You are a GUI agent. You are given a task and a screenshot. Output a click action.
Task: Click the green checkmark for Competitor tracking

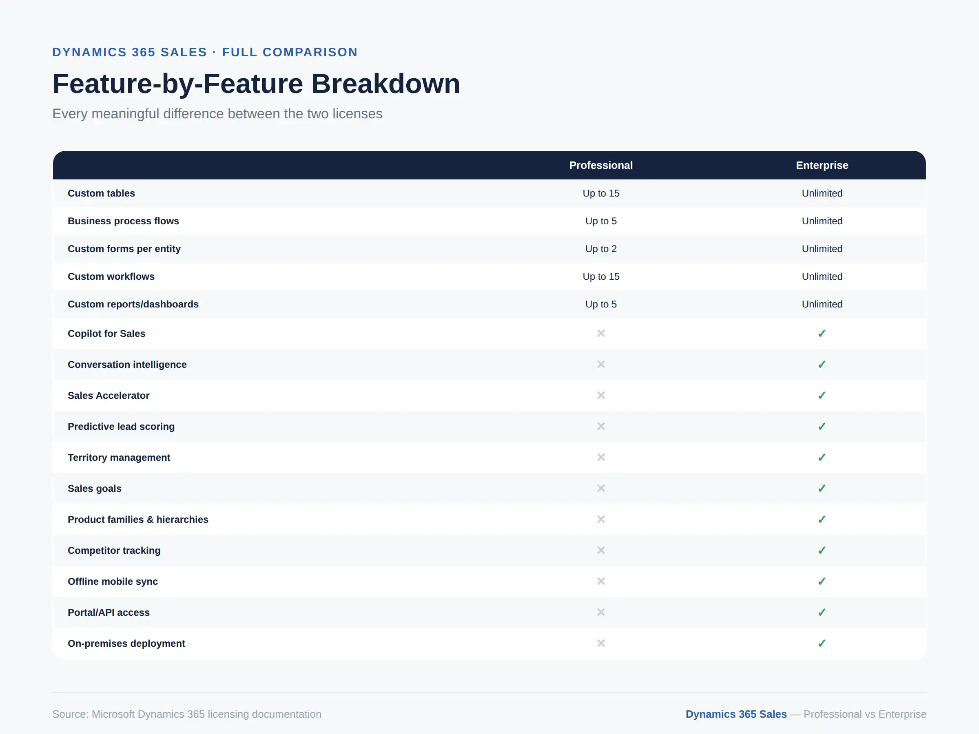click(822, 550)
